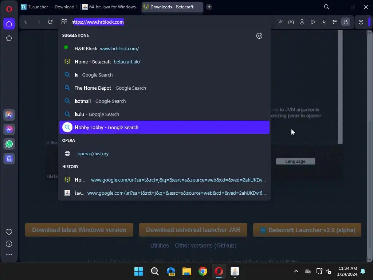This screenshot has width=373, height=280.
Task: Open a new tab with plus button
Action: coord(209,7)
